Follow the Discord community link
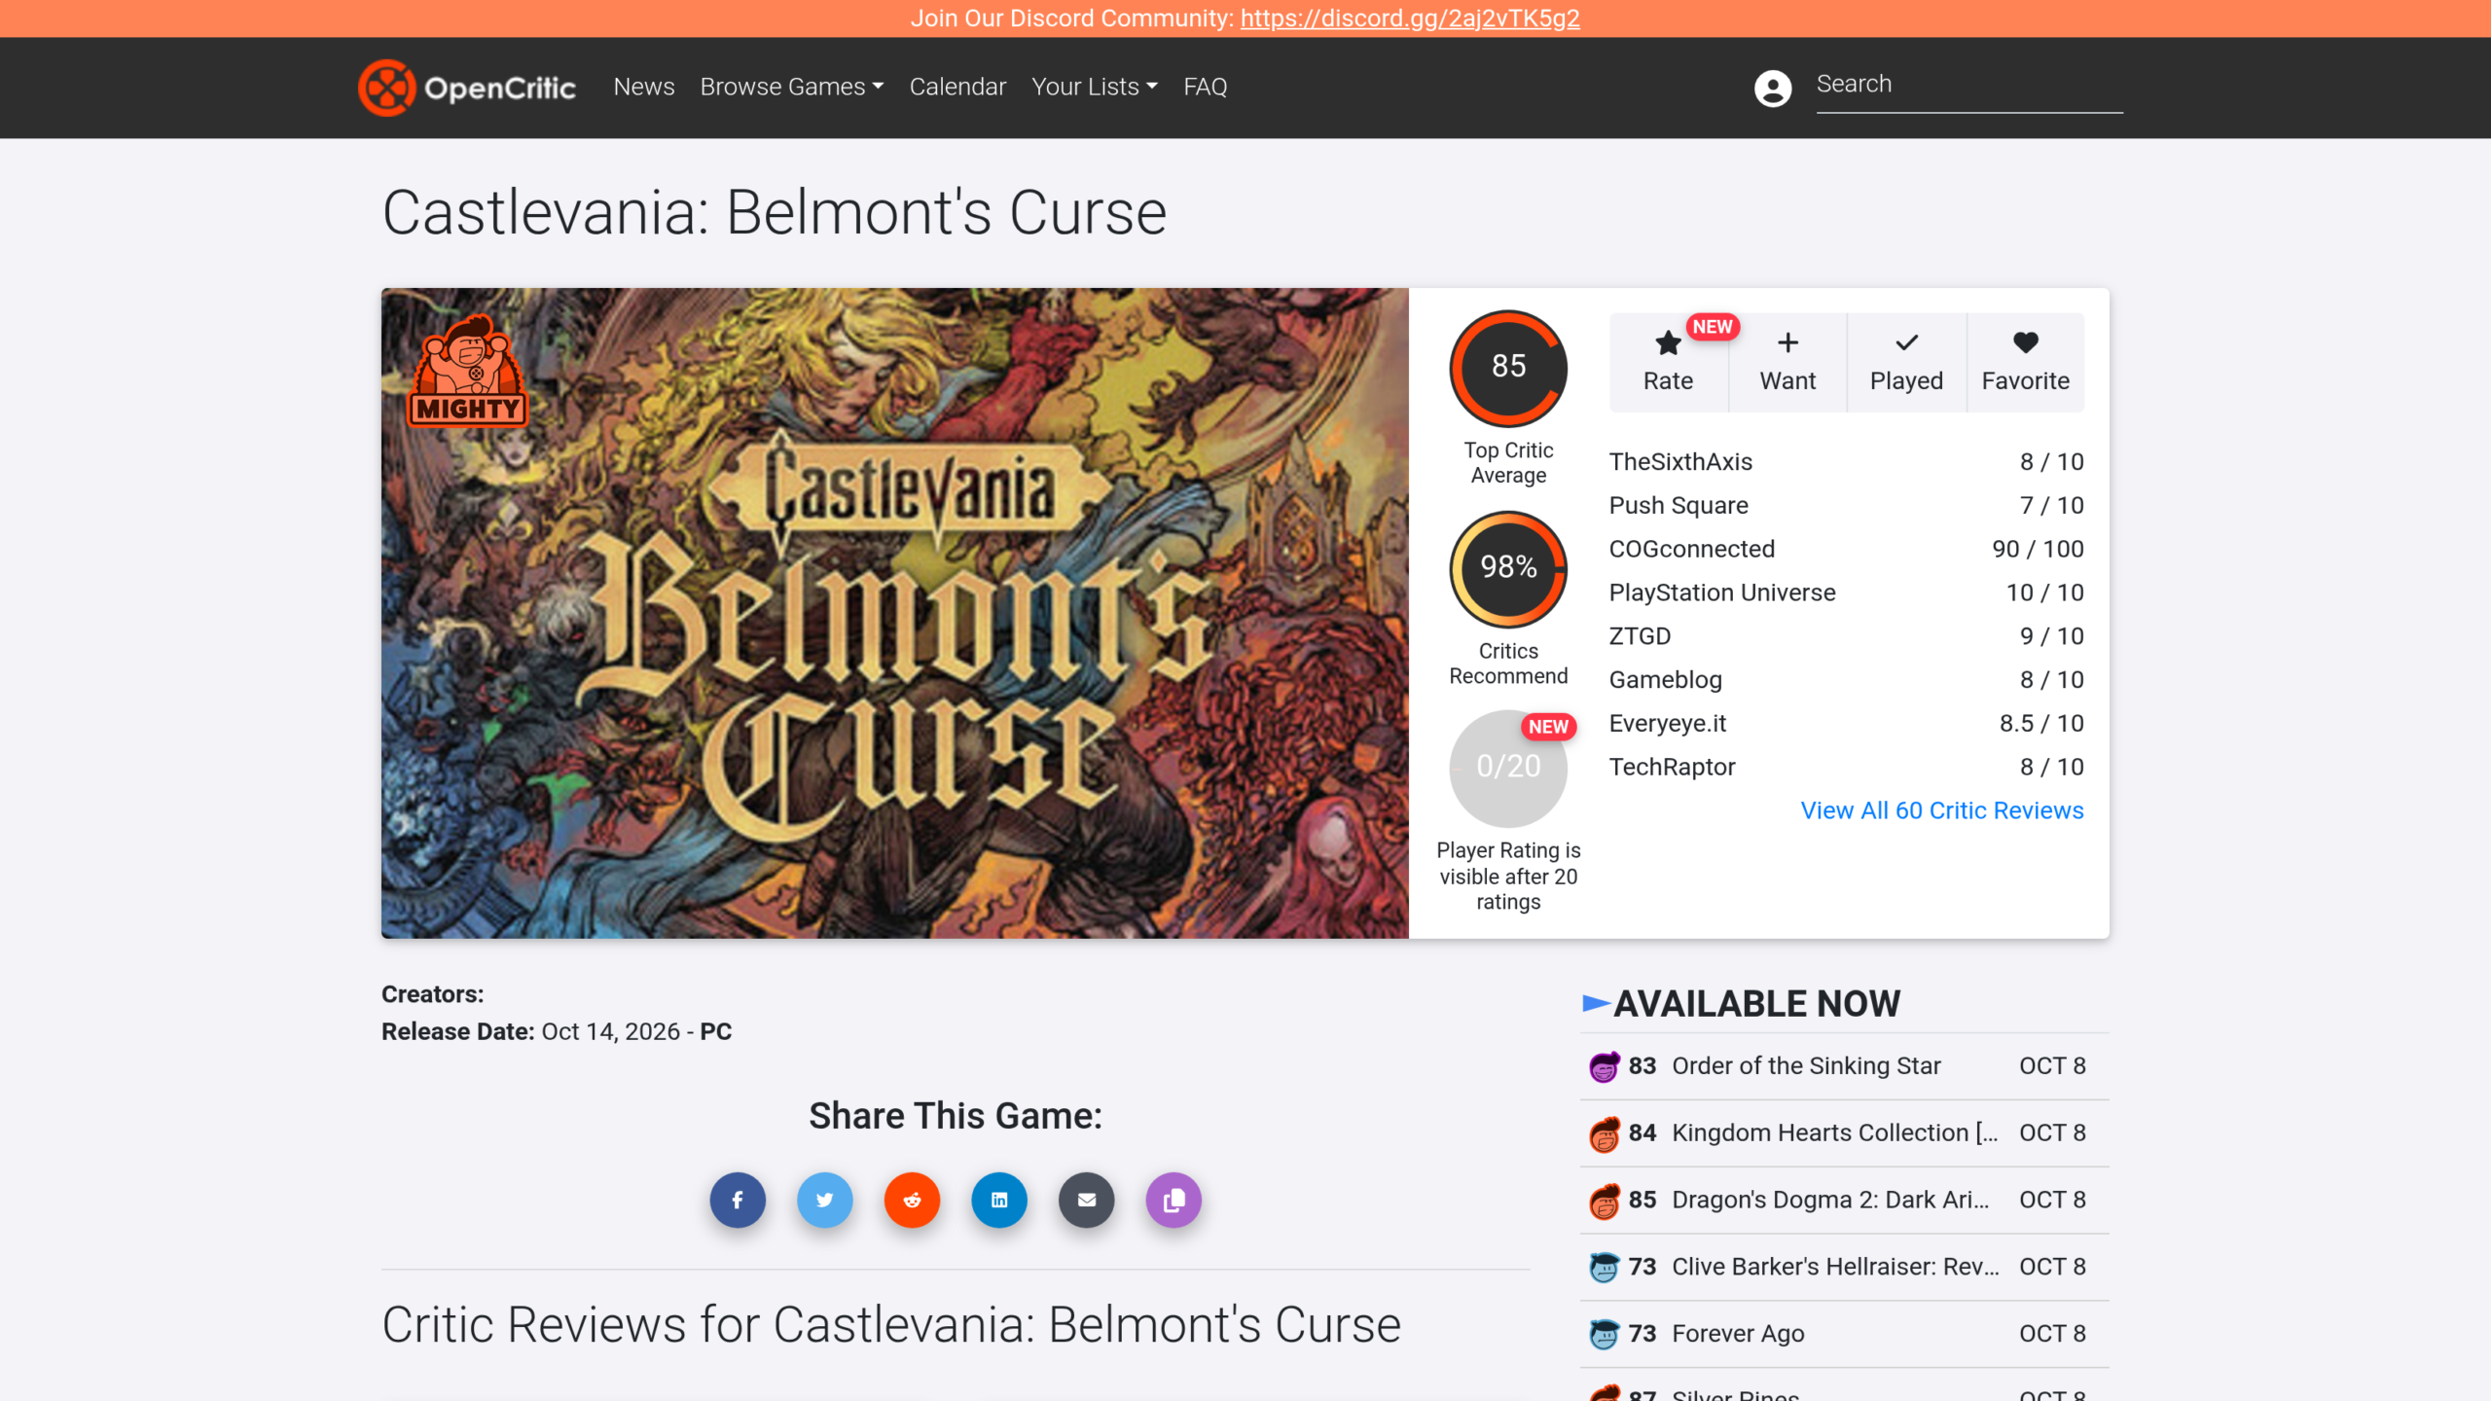This screenshot has height=1401, width=2491. pos(1410,18)
